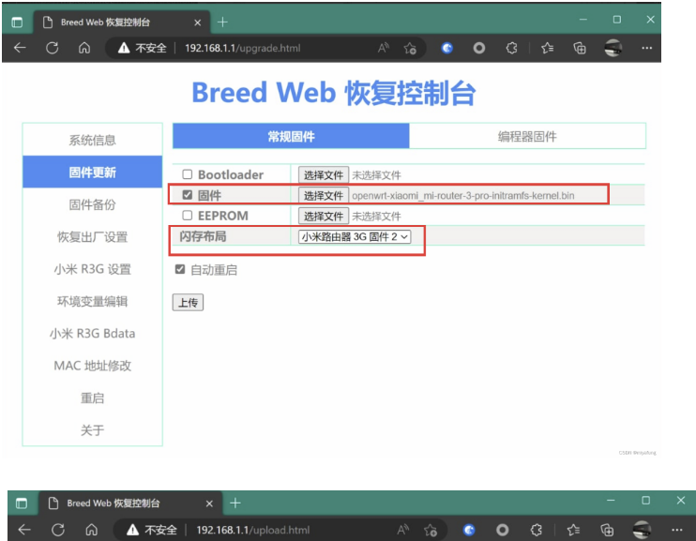Image resolution: width=696 pixels, height=541 pixels.
Task: Add this page to favorites in upper window
Action: pos(410,48)
